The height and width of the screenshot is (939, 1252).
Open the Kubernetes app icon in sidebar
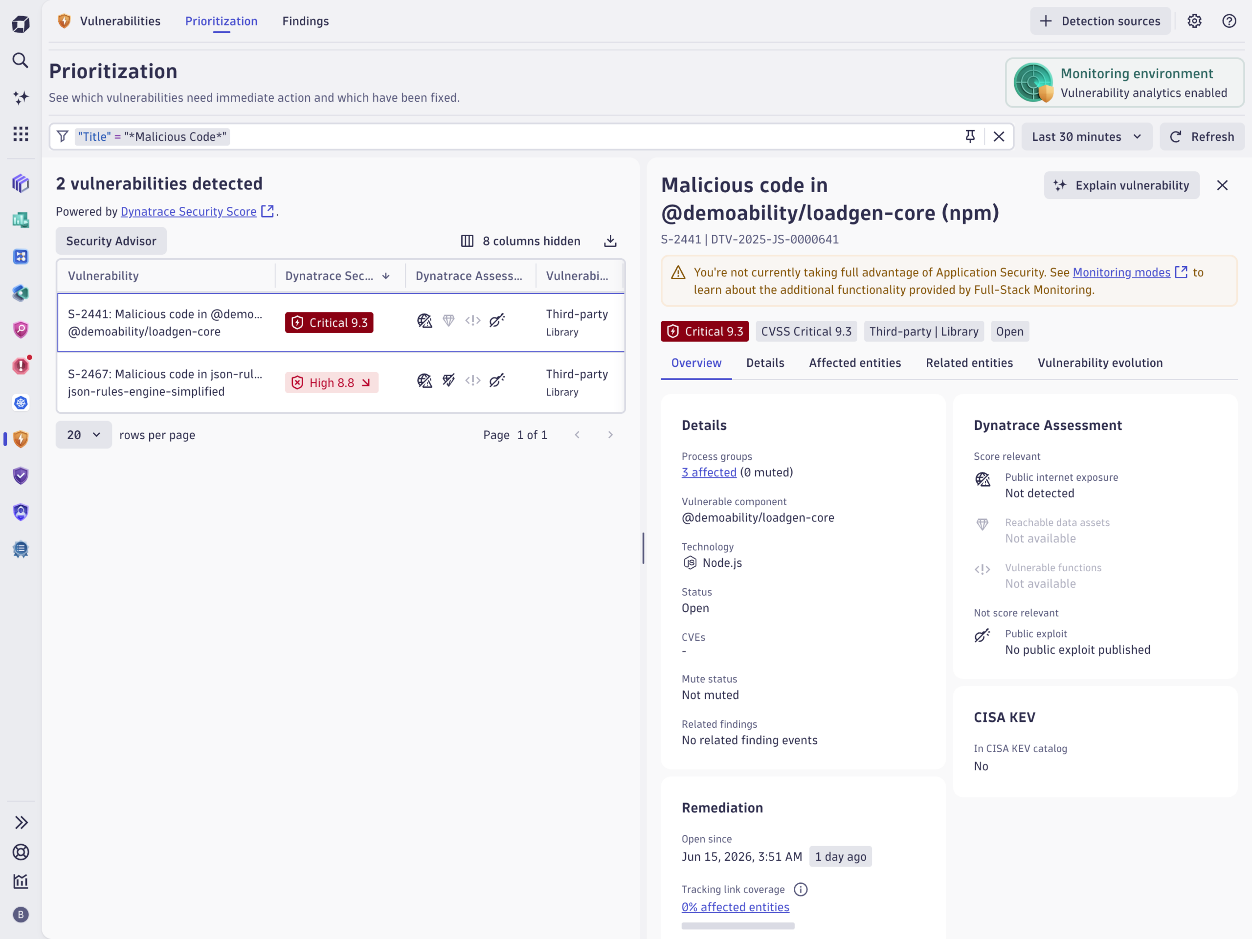[x=21, y=402]
